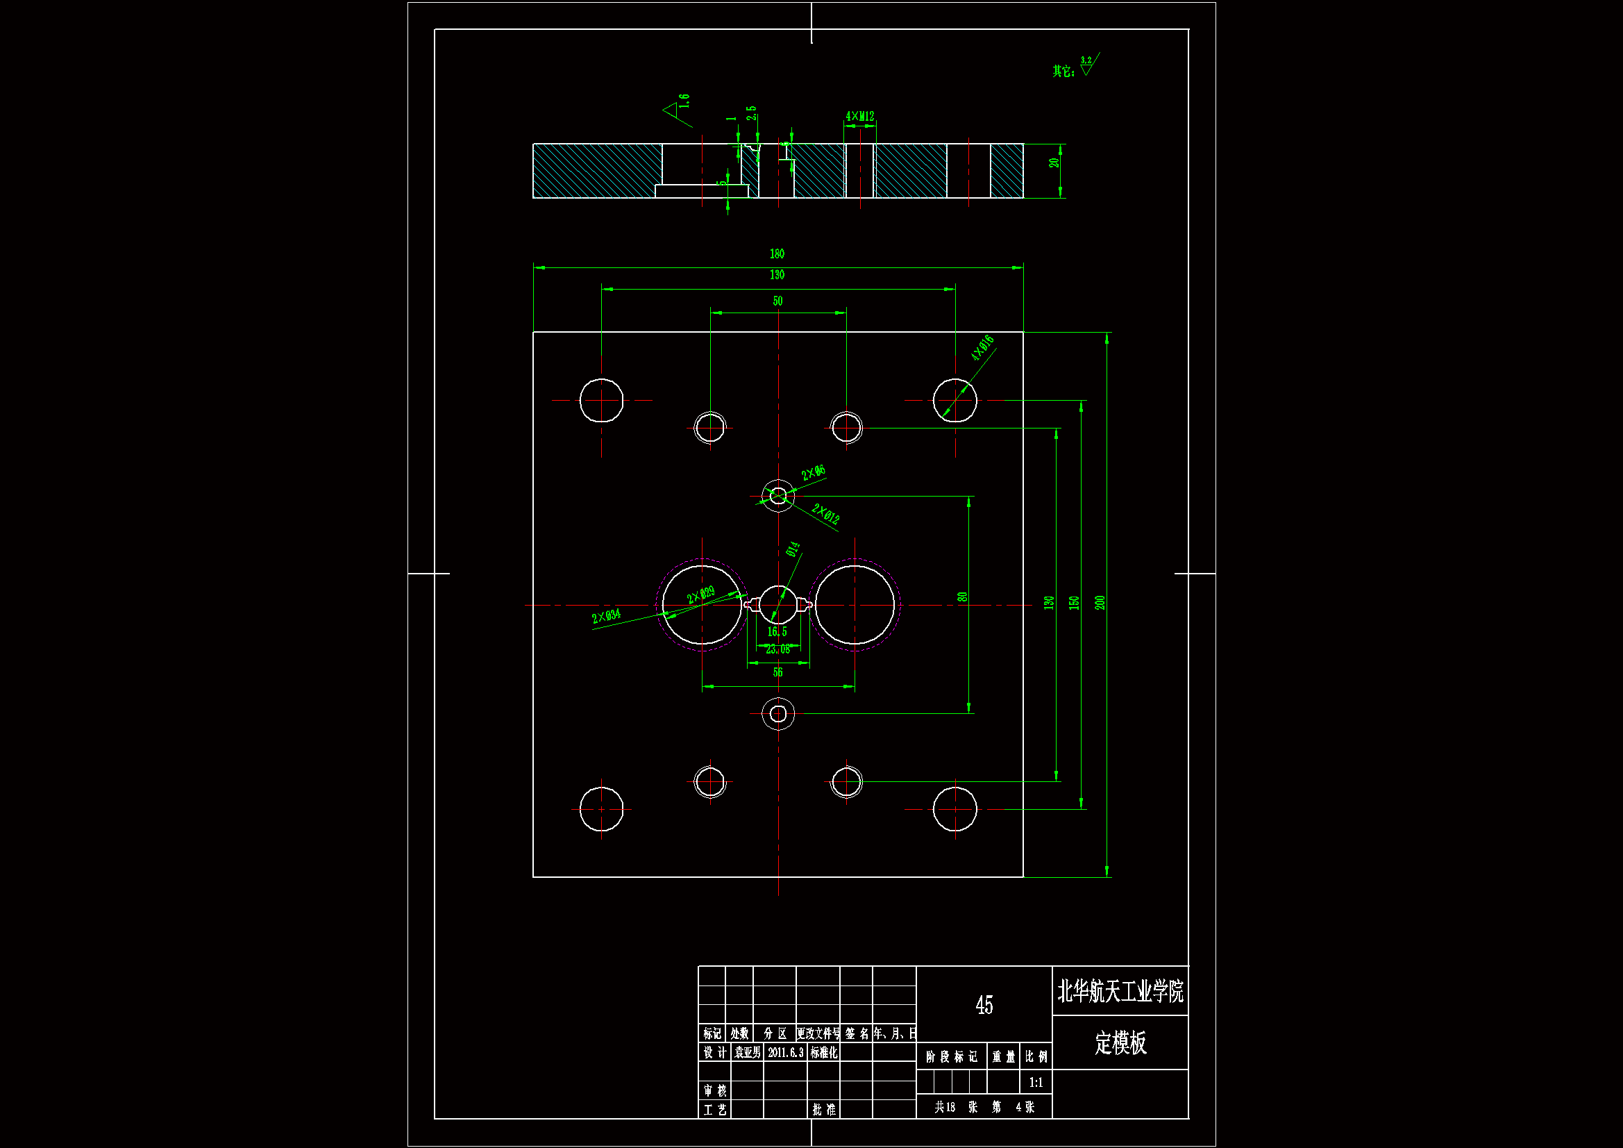The width and height of the screenshot is (1623, 1148).
Task: Click the 1:1 scale value cell
Action: (x=1036, y=1082)
